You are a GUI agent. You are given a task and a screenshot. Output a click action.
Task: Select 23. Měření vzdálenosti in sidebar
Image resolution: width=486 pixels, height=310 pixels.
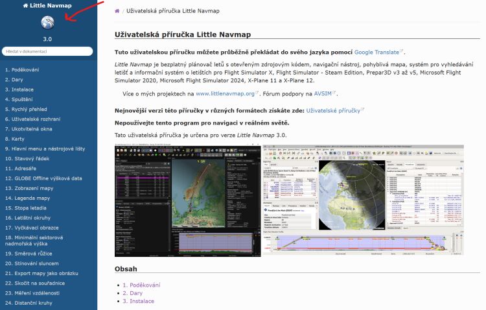coord(32,293)
